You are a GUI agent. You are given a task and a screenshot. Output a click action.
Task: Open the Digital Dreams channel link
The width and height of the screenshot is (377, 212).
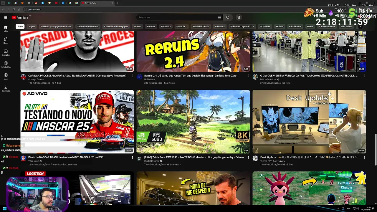coord(152,161)
